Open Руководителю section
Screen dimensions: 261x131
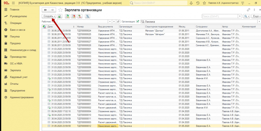click(x=18, y=16)
